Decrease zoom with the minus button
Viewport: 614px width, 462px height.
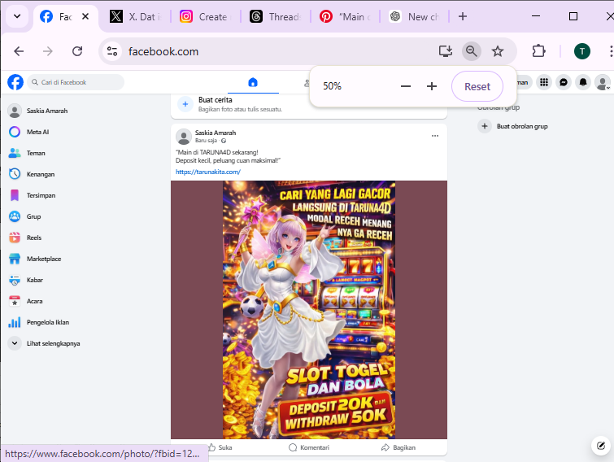click(x=406, y=86)
